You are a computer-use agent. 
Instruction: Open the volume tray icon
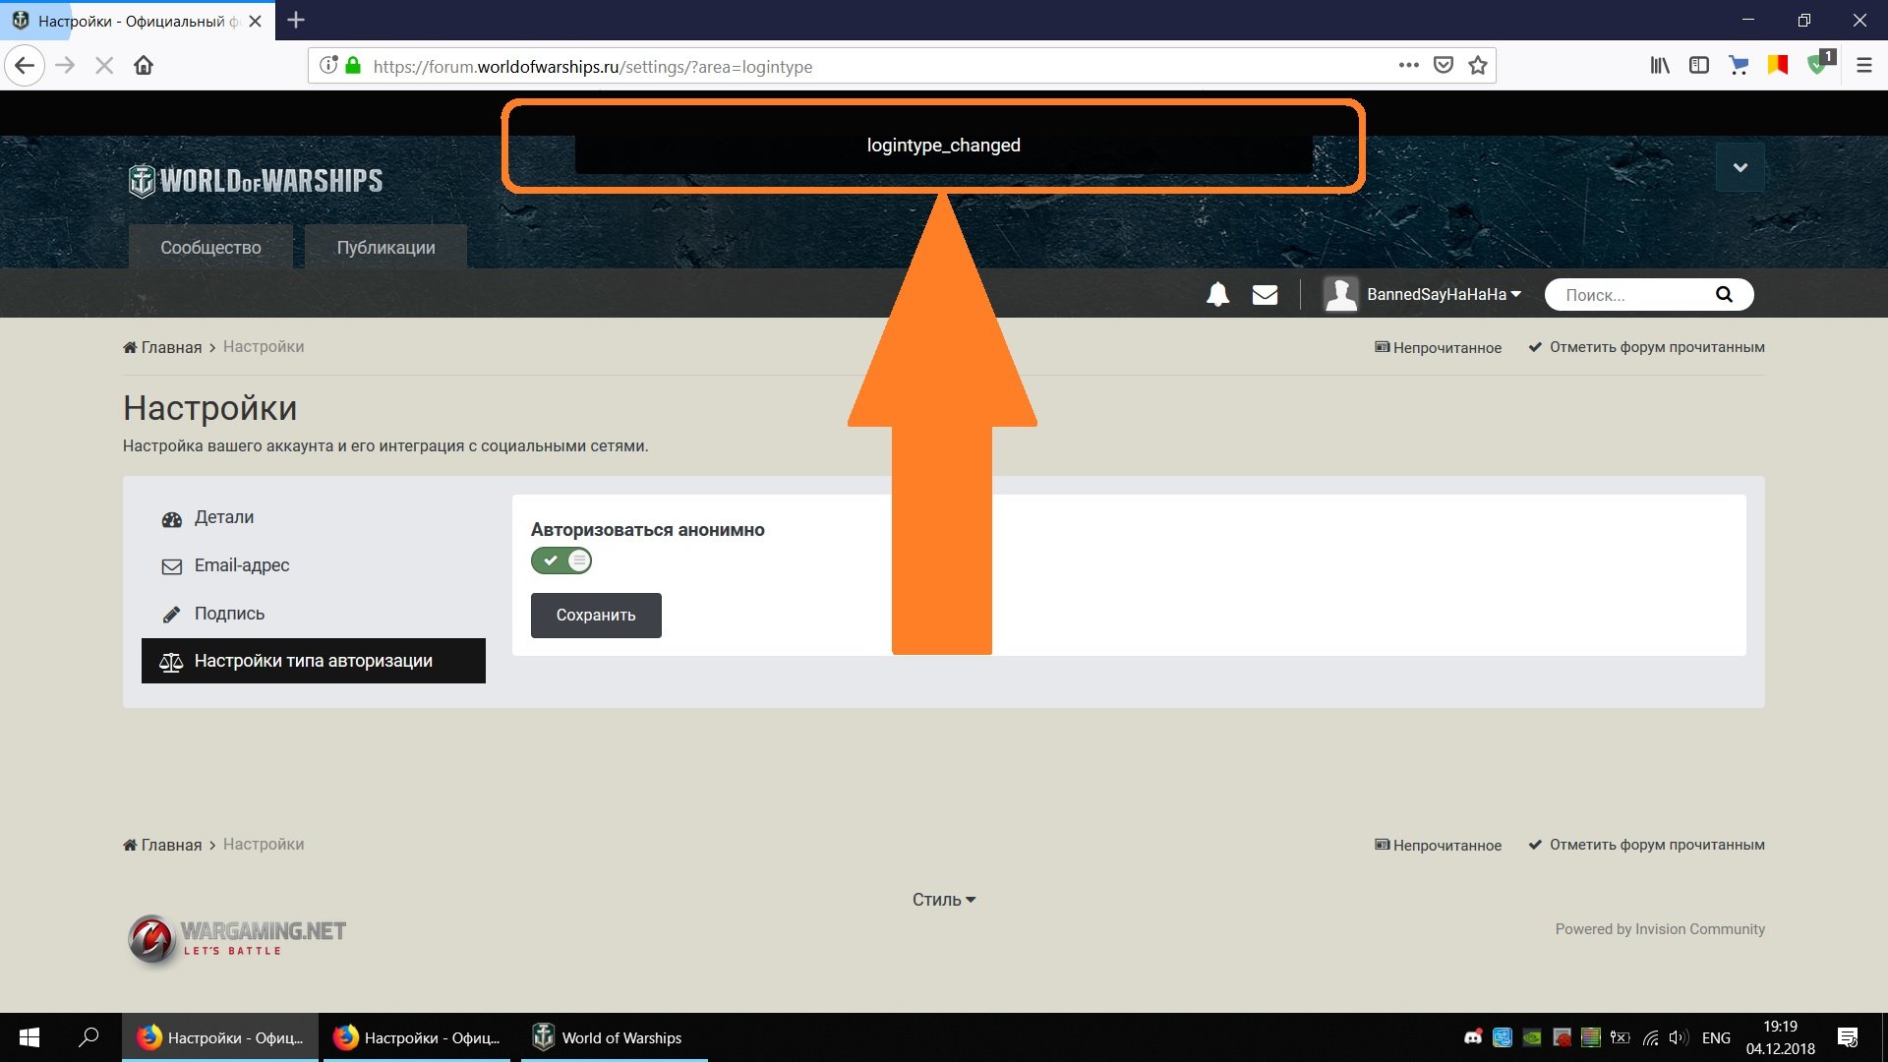click(x=1680, y=1037)
